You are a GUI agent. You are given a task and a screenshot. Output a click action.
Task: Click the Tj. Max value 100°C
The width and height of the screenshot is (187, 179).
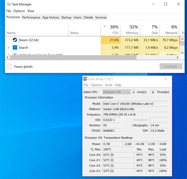coord(118,149)
